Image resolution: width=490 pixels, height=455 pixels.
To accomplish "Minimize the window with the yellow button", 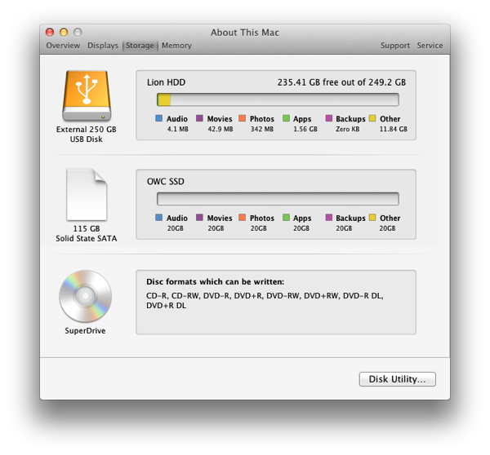I will tap(64, 32).
